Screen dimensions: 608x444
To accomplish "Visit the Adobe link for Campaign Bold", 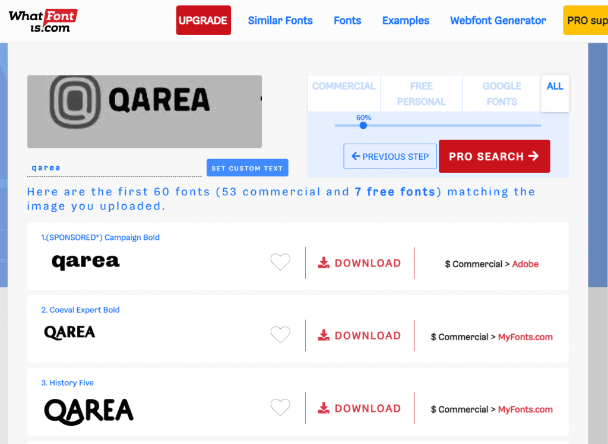I will pos(525,264).
